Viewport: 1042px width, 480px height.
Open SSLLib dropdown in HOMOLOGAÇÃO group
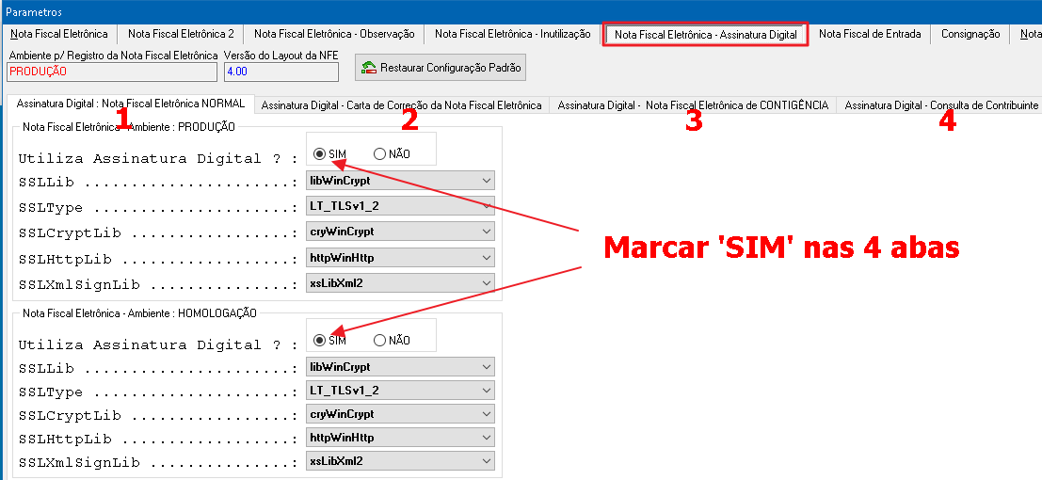[x=400, y=367]
